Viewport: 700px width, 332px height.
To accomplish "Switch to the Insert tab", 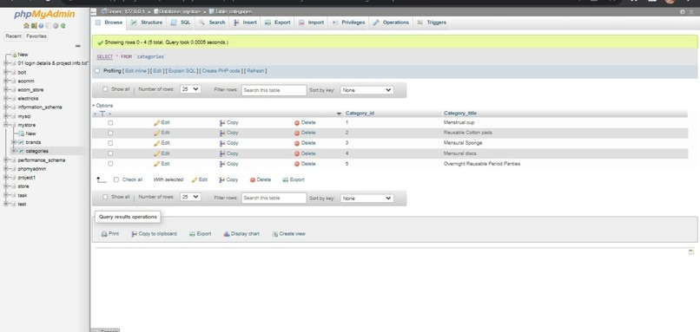I will tap(246, 23).
